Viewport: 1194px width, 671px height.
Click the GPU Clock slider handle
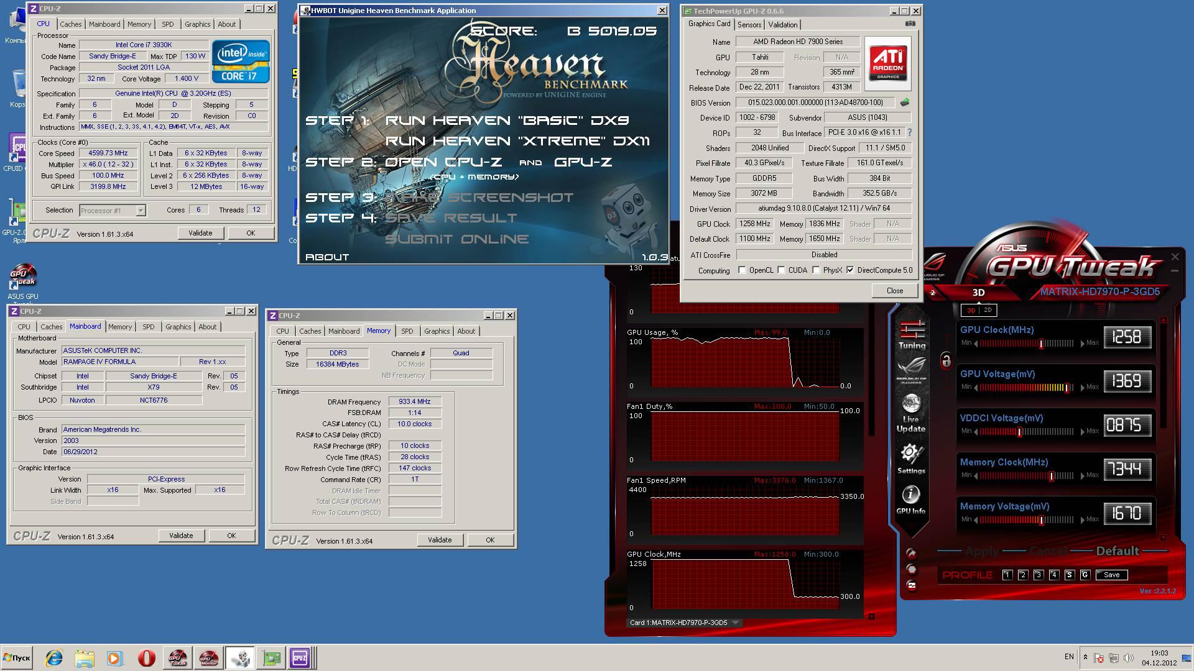coord(1041,343)
